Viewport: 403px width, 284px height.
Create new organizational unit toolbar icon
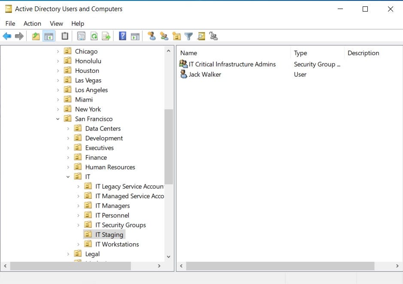[176, 36]
